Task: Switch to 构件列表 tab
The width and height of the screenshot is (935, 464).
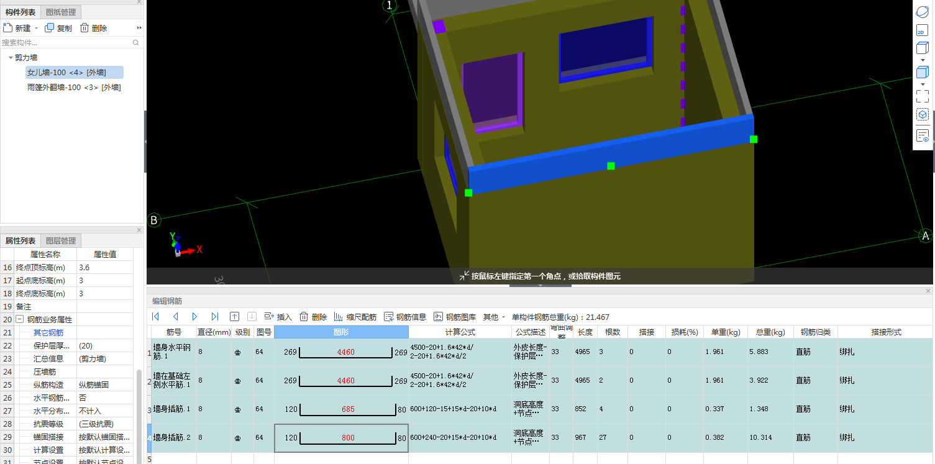Action: coord(21,12)
